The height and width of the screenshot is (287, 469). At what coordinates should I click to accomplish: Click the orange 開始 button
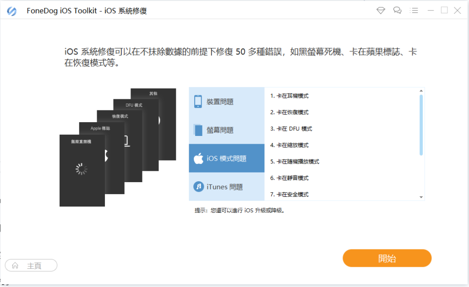click(x=387, y=258)
